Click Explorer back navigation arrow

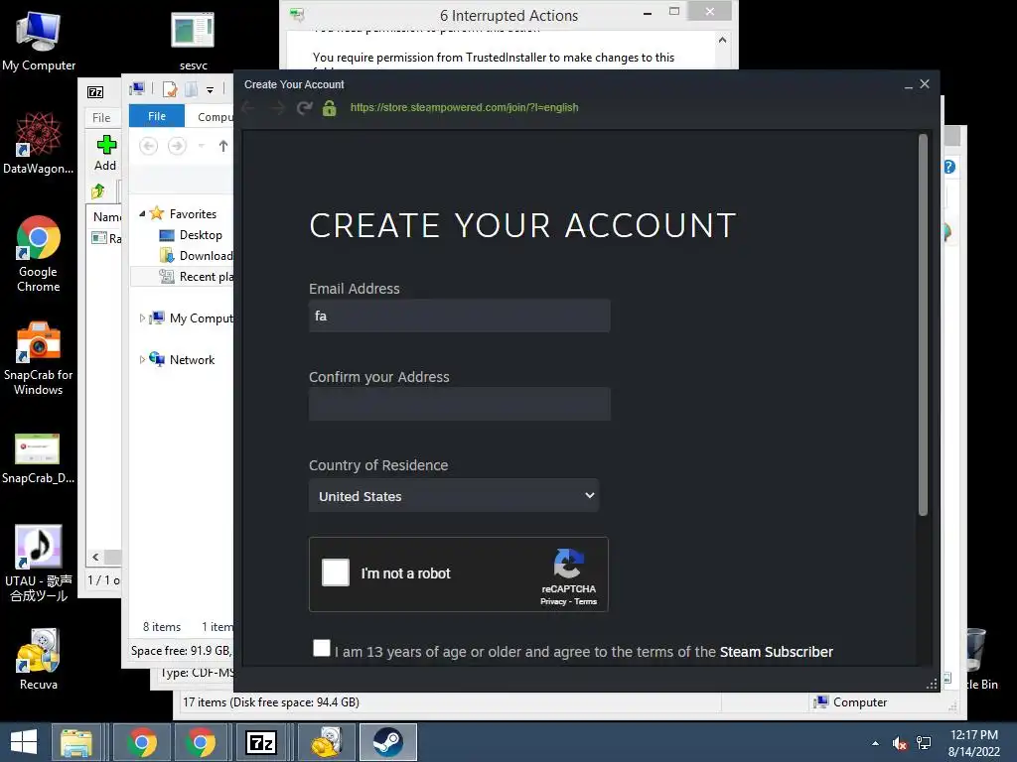[x=149, y=146]
